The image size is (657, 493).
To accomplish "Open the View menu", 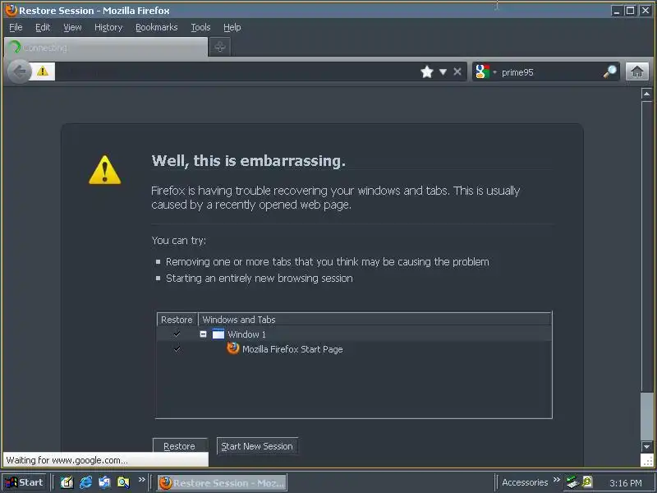I will [x=72, y=27].
